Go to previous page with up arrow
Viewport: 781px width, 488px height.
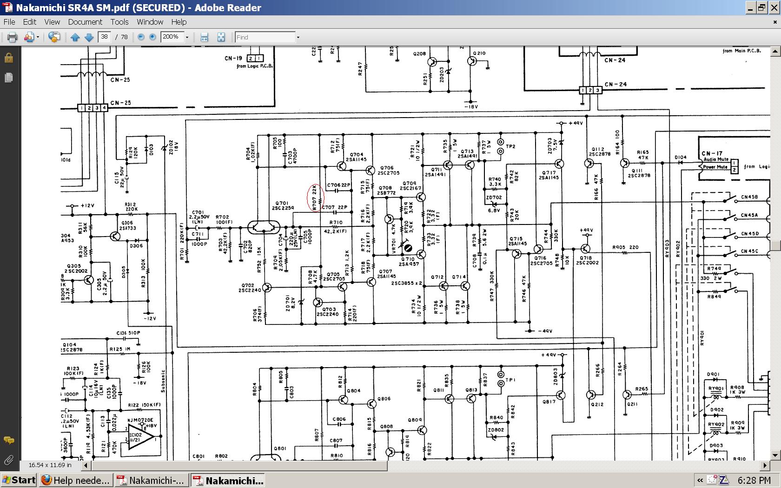pyautogui.click(x=75, y=37)
